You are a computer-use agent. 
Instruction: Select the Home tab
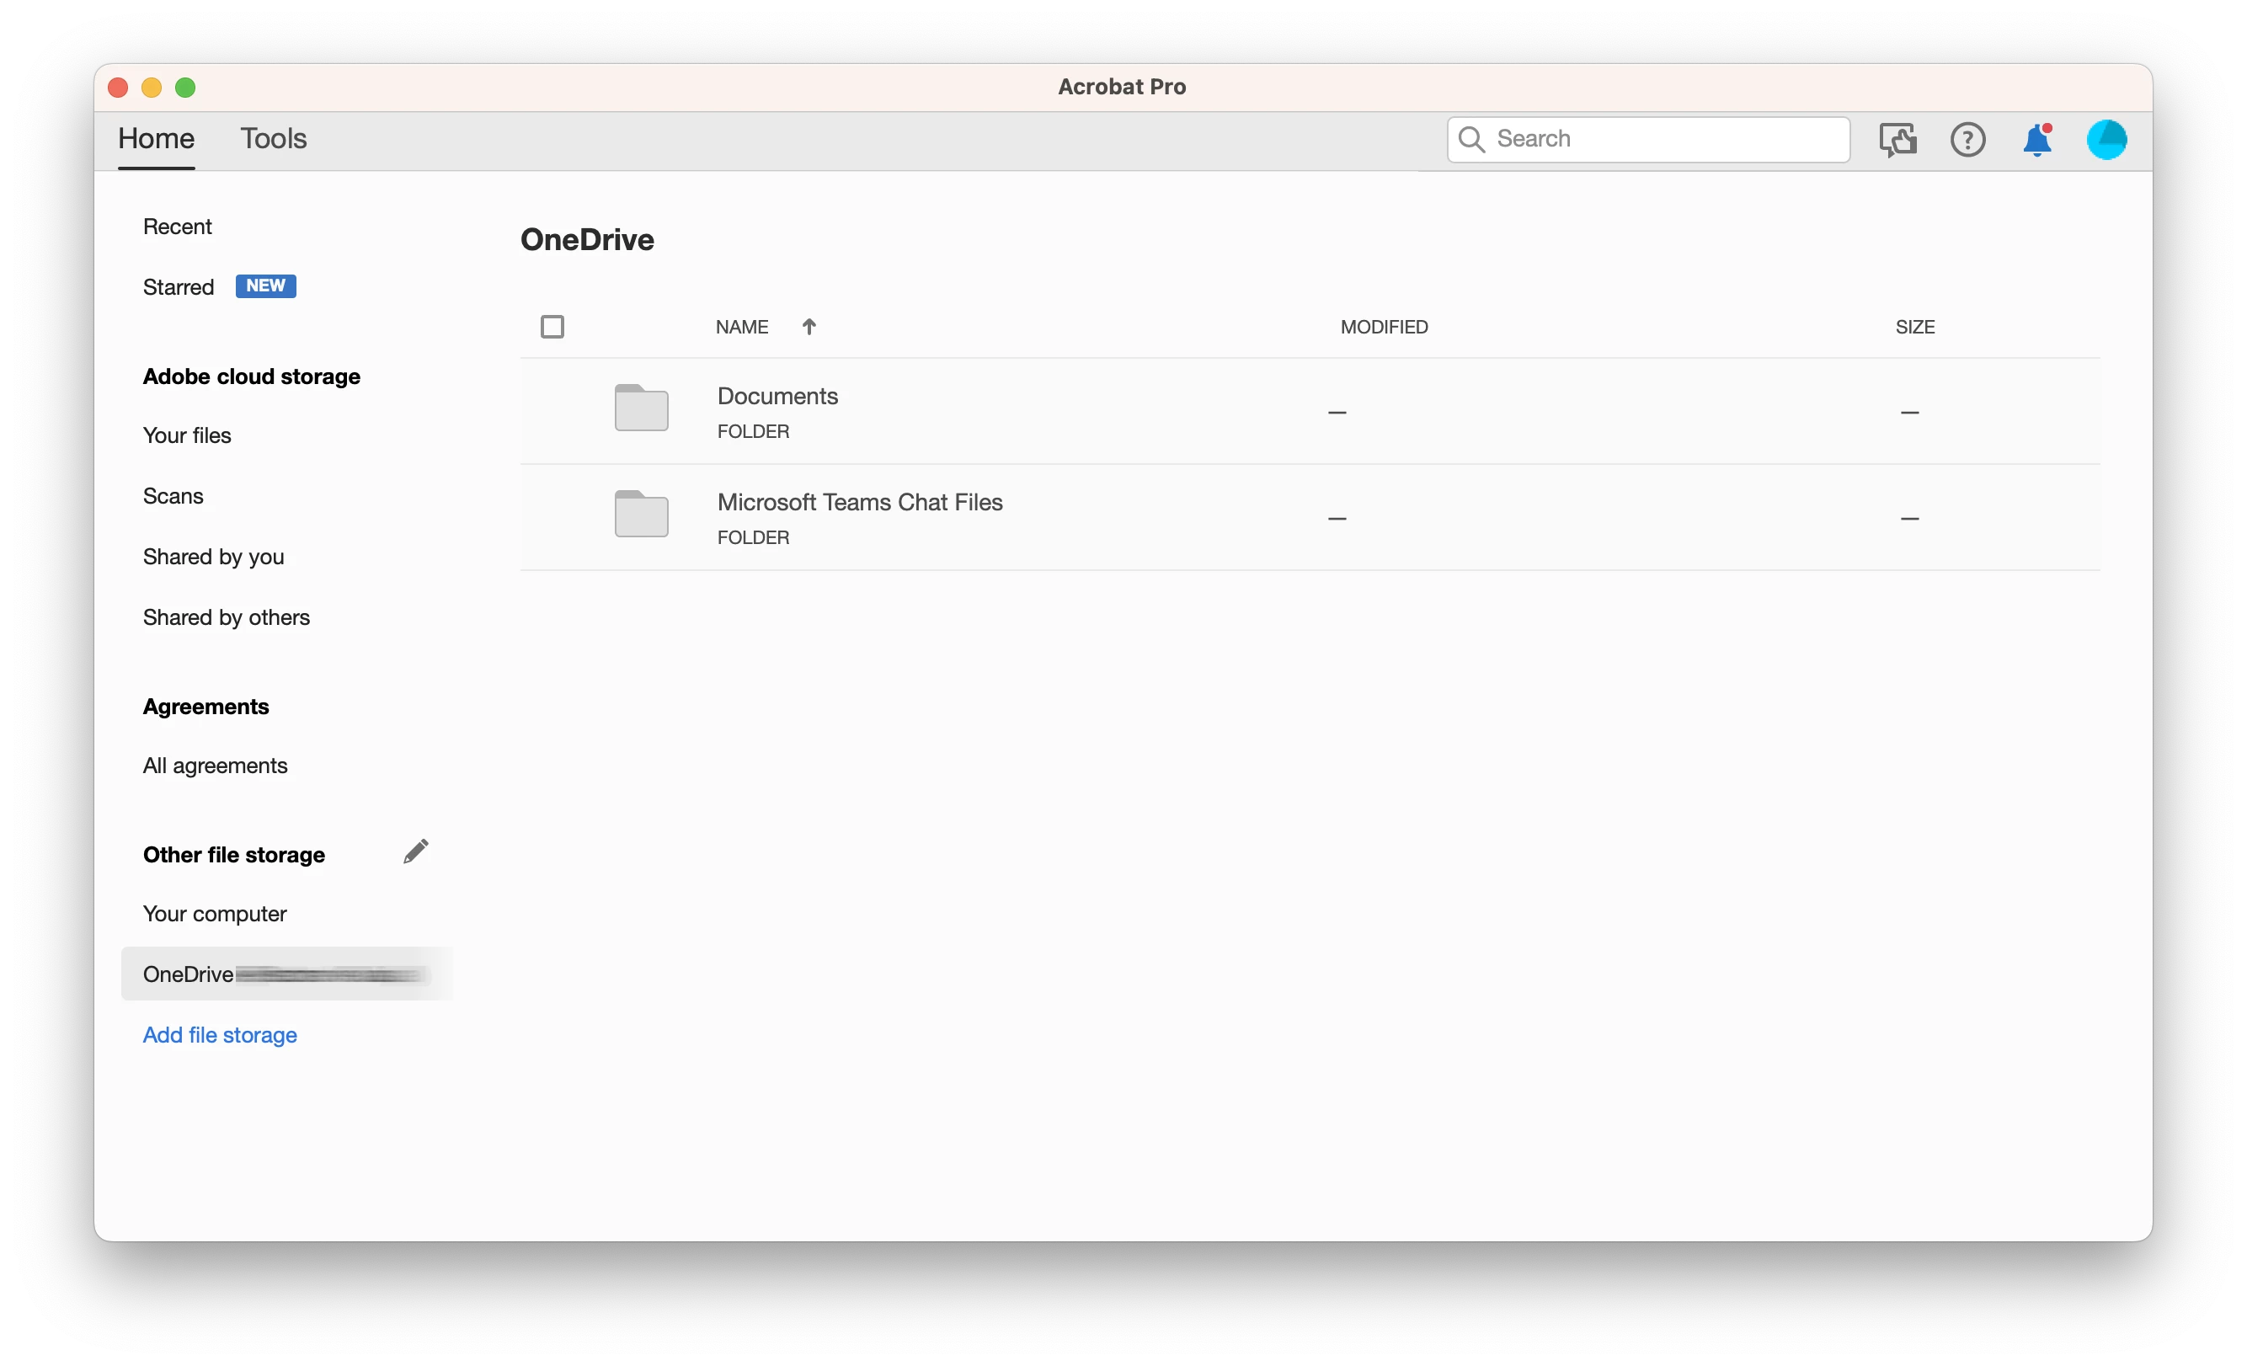pyautogui.click(x=156, y=139)
